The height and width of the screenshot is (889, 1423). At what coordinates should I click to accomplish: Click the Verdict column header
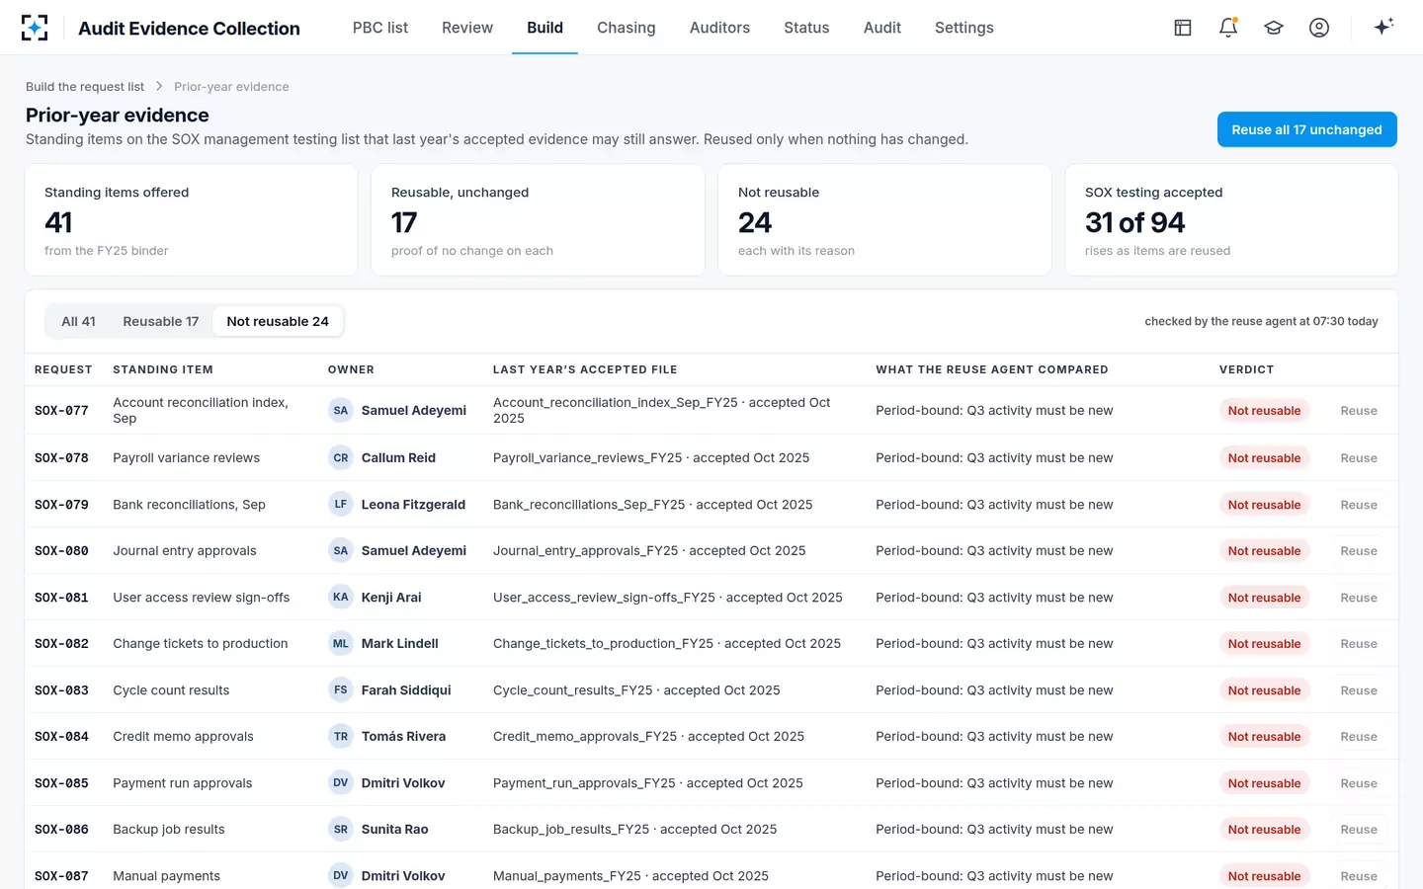(1246, 369)
